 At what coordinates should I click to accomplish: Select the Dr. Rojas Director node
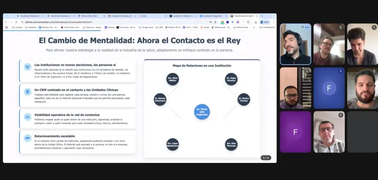[231, 79]
